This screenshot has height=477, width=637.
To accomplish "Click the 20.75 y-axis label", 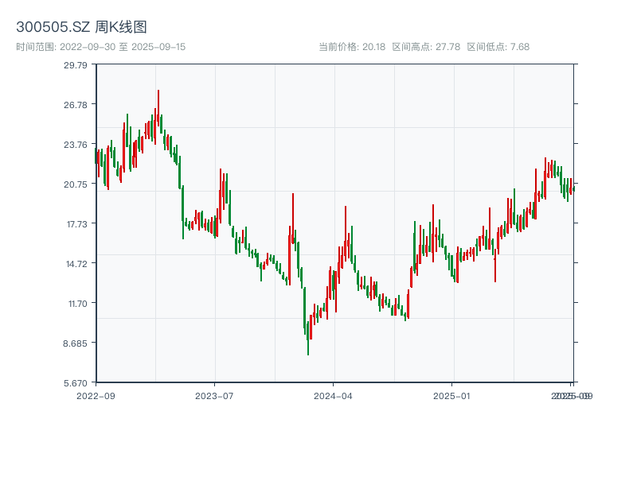I will click(76, 184).
